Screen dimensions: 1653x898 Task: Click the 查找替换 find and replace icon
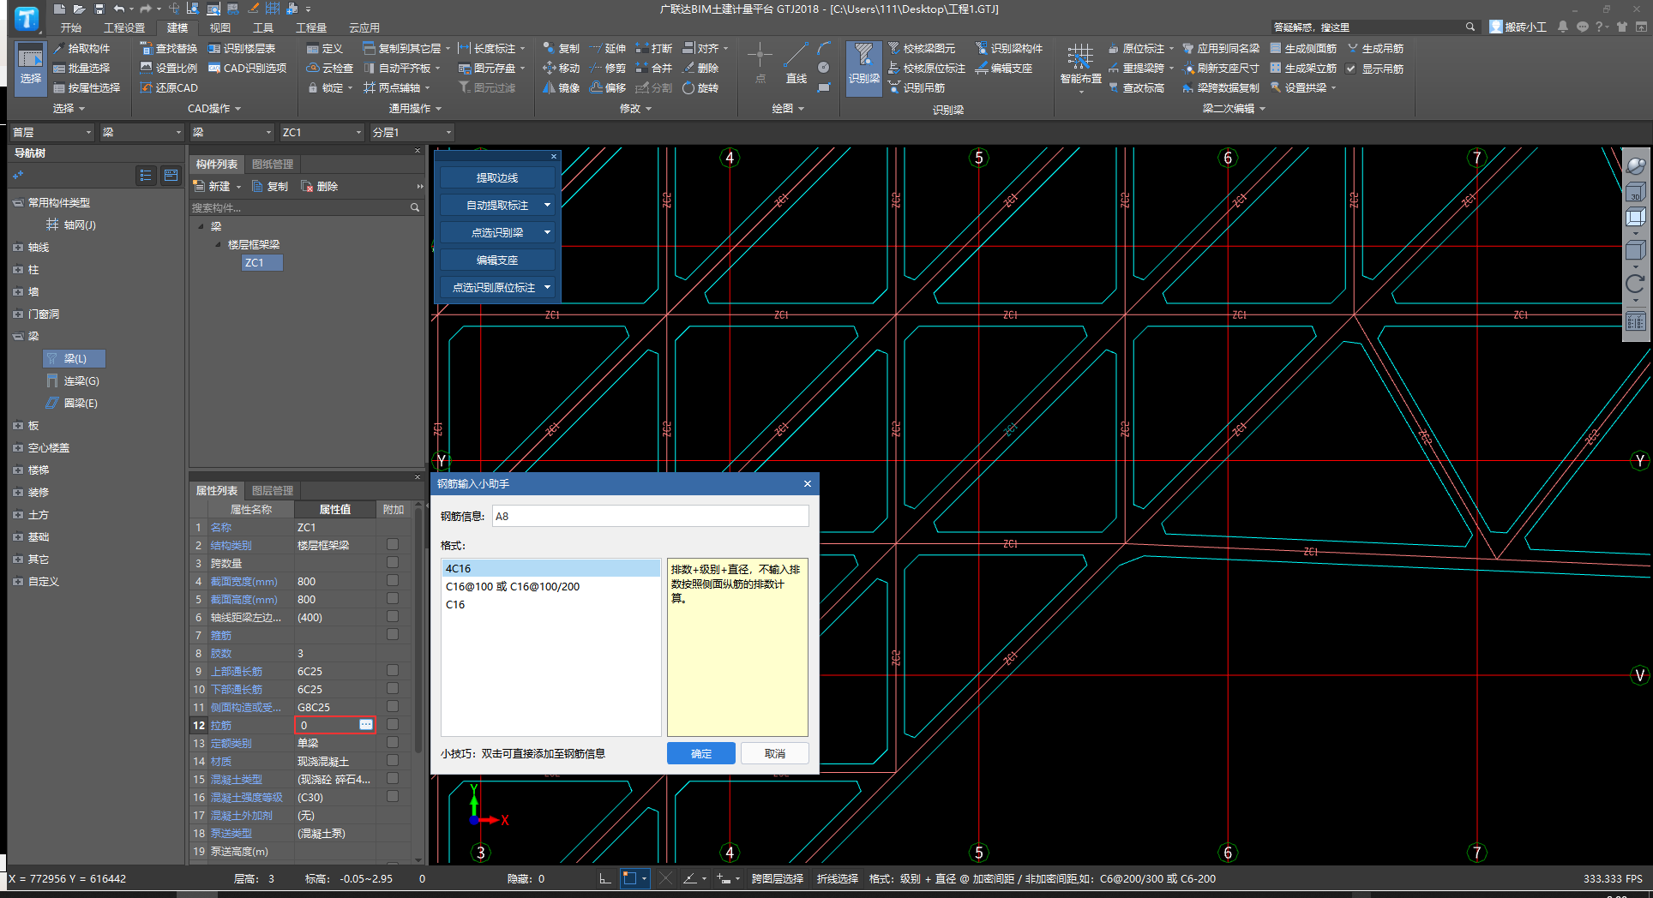point(147,49)
